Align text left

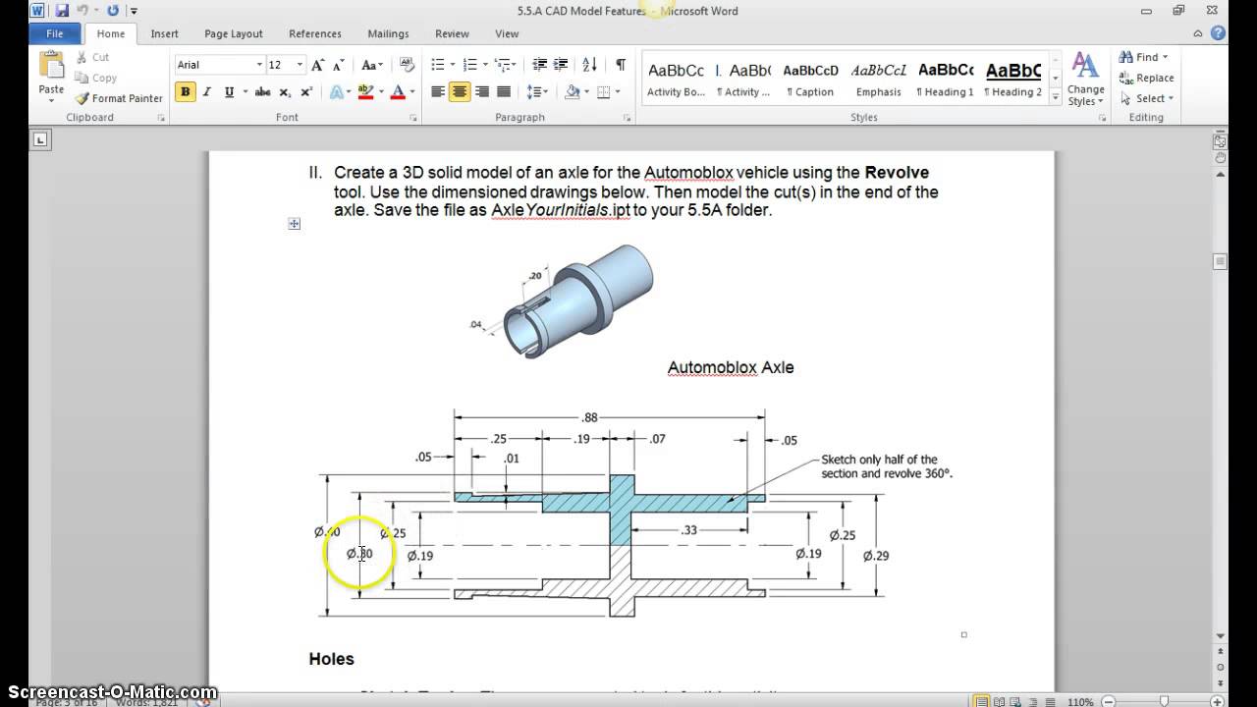[438, 92]
